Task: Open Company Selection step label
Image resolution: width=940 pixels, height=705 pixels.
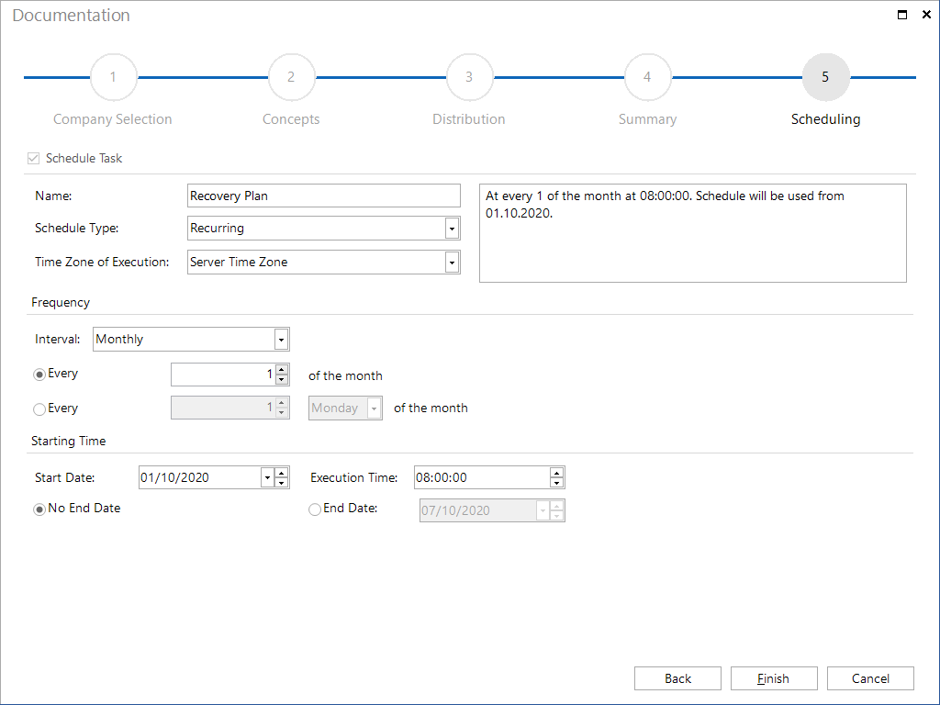Action: coord(113,119)
